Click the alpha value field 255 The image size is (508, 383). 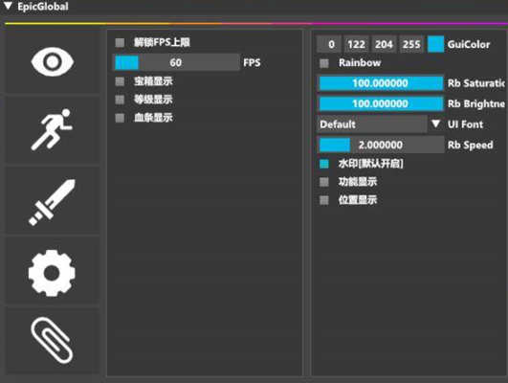click(411, 44)
